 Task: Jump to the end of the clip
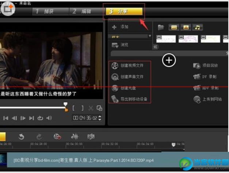point(31,118)
